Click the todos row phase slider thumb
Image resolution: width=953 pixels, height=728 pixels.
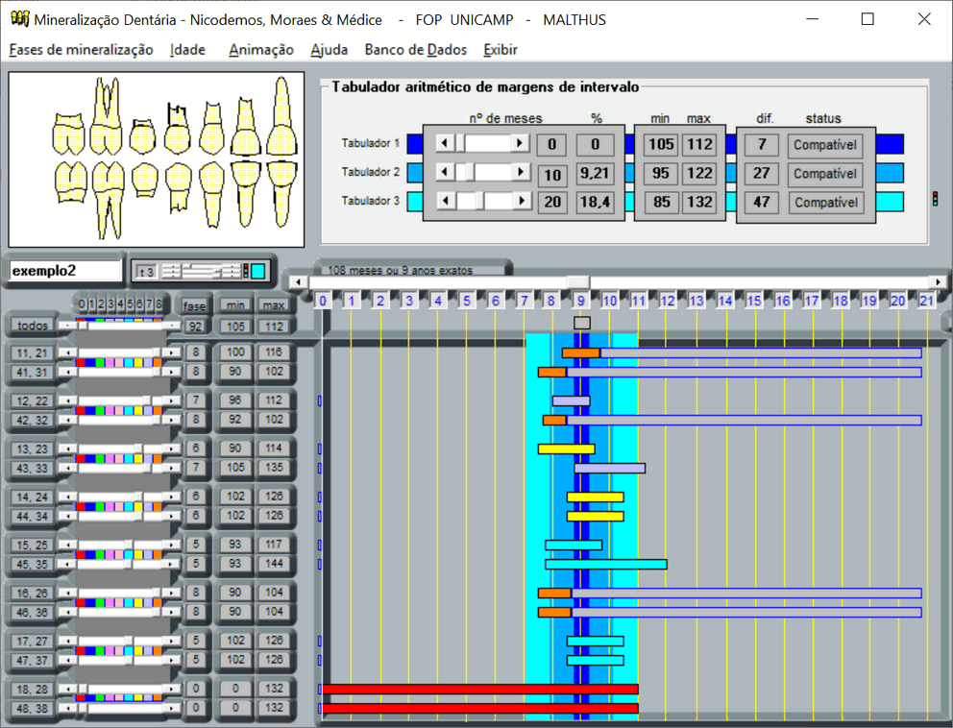click(x=83, y=326)
